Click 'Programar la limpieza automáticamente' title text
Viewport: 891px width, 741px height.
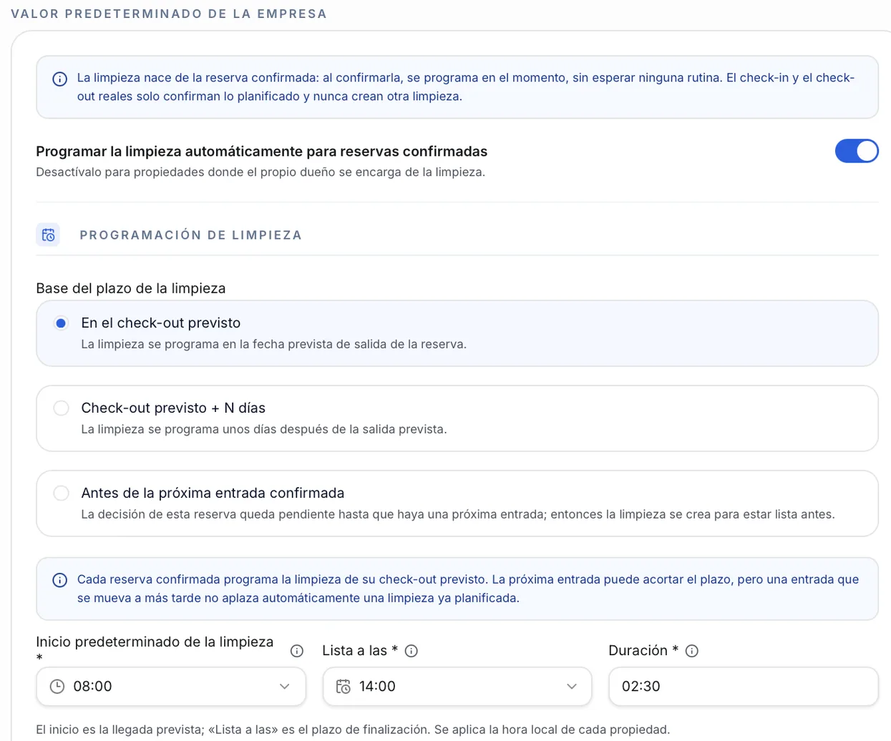(x=262, y=152)
